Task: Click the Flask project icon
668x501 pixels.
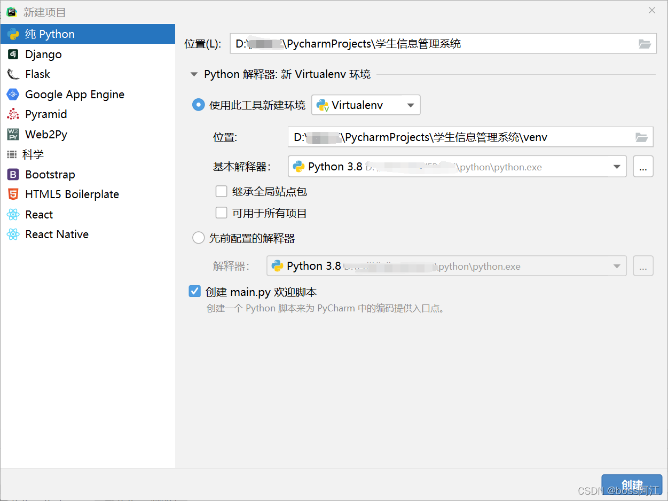Action: click(x=13, y=74)
